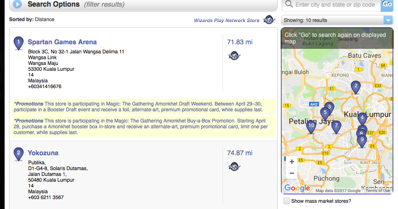This screenshot has height=209, width=398.
Task: Focus the city and state or zip code field
Action: [335, 5]
